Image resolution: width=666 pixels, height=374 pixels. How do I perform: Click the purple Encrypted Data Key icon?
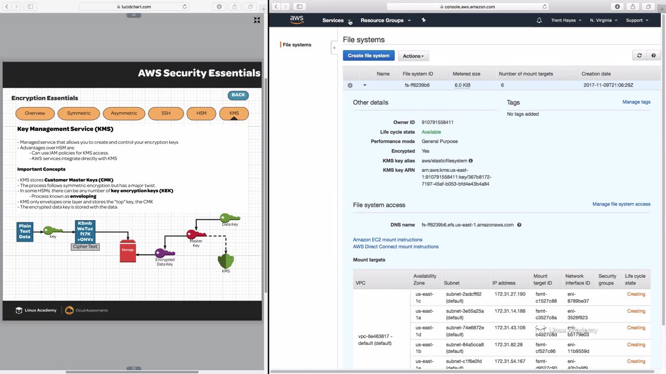tap(165, 253)
